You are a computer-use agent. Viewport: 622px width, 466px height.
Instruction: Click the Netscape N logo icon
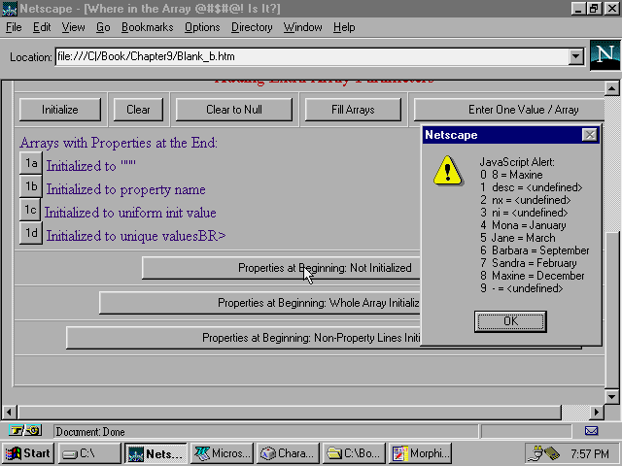click(x=604, y=55)
